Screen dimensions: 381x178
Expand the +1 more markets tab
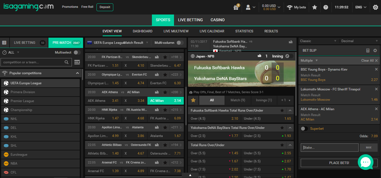coord(286,100)
